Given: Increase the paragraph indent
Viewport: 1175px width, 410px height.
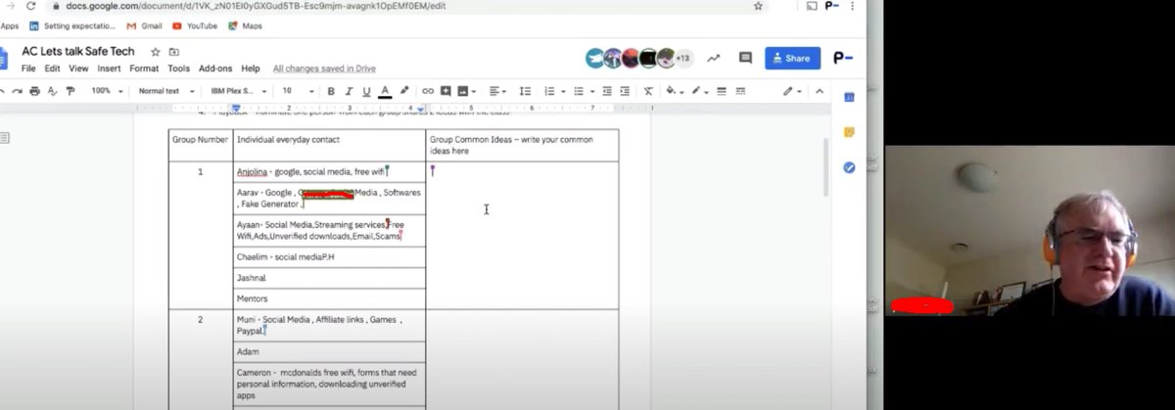Looking at the screenshot, I should tap(626, 91).
